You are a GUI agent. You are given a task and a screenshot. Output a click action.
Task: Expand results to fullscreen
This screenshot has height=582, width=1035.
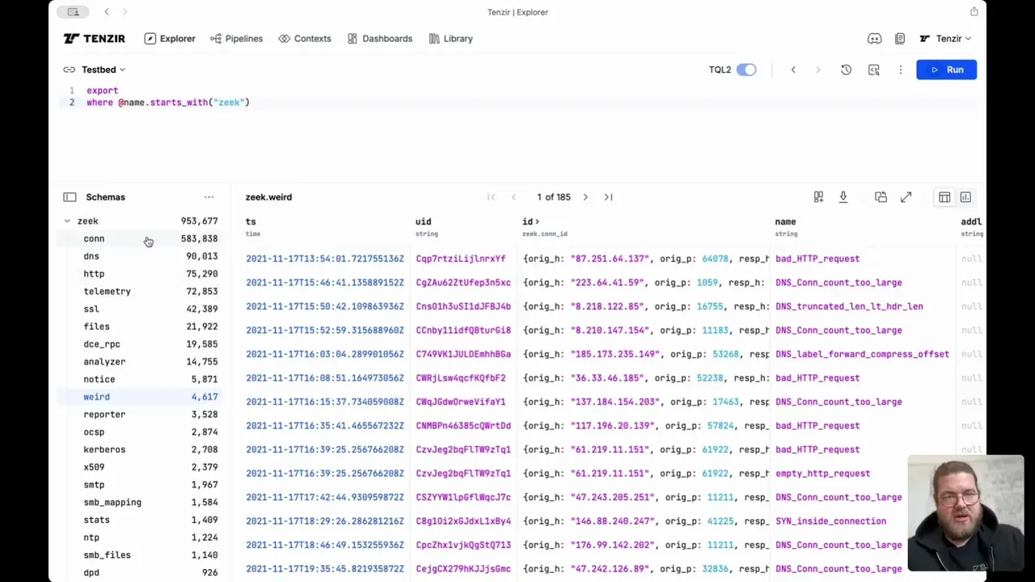pos(906,196)
